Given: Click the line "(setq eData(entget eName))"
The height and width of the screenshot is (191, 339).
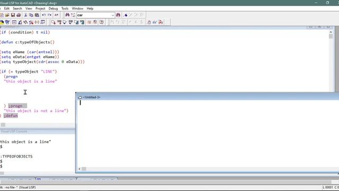Looking at the screenshot, I should [x=30, y=57].
